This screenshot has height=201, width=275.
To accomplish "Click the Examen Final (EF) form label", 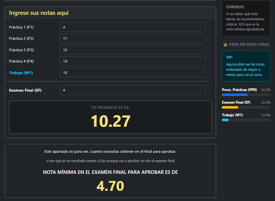I will click(x=25, y=90).
